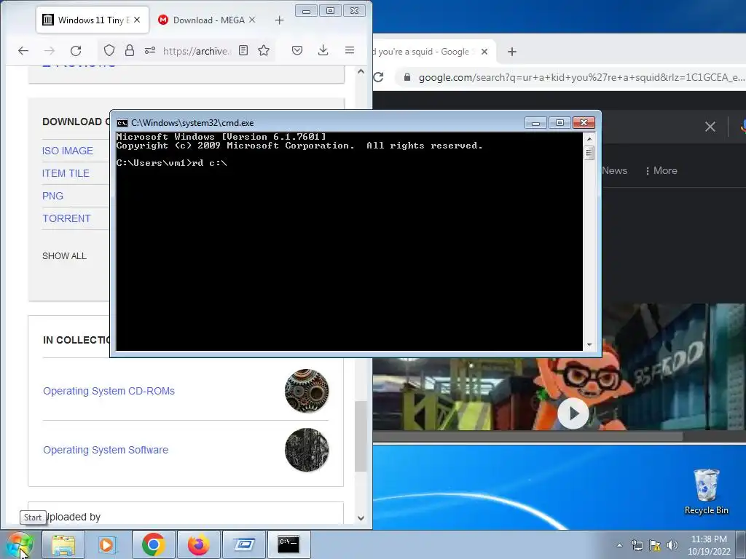This screenshot has height=559, width=746.
Task: Click the CD-ROMs gears thumbnail
Action: click(x=307, y=391)
